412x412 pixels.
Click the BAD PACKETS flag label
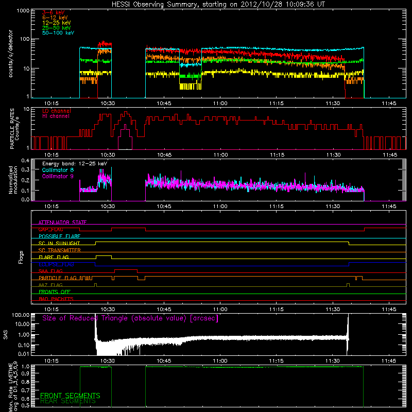tap(56, 299)
